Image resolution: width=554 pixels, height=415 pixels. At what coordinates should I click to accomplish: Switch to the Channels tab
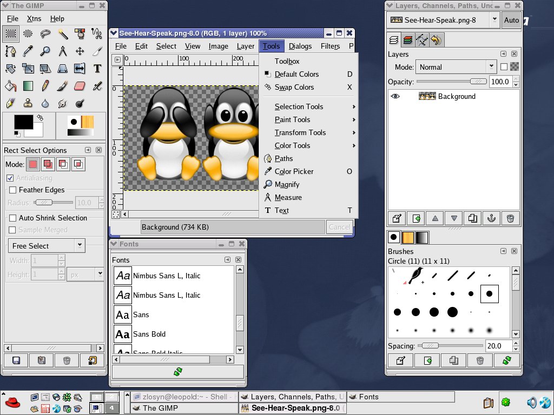coord(408,40)
